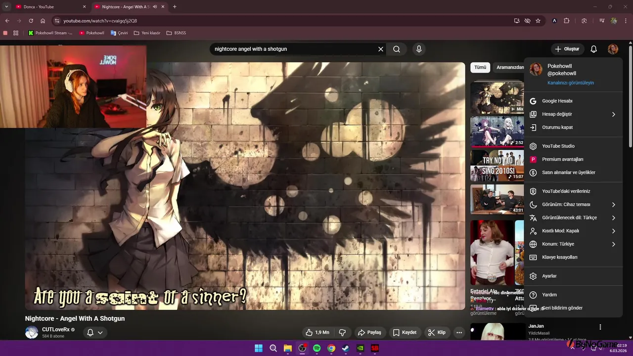Save video with Kaydet button
633x356 pixels.
click(x=405, y=332)
